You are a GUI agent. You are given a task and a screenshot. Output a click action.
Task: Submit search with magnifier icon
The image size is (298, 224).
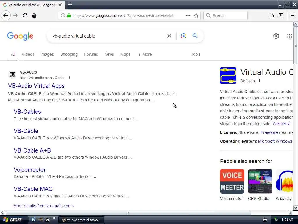click(x=195, y=36)
